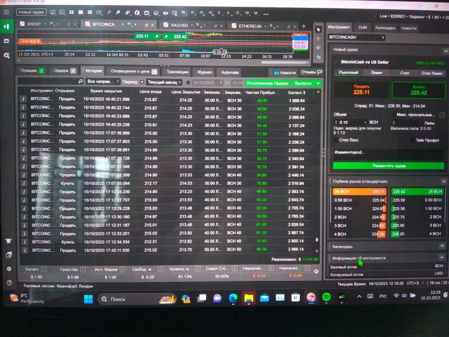Open the main hamburger menu
This screenshot has width=449, height=337.
pyautogui.click(x=6, y=12)
